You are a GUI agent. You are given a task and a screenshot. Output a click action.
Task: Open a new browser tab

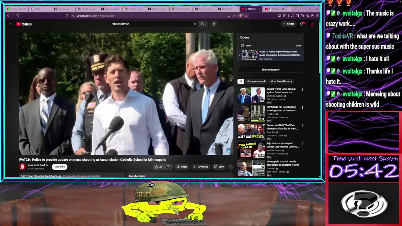pos(289,9)
